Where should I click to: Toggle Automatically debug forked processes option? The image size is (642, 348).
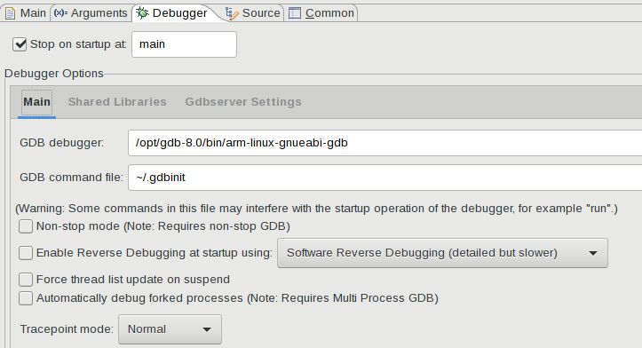[x=26, y=298]
